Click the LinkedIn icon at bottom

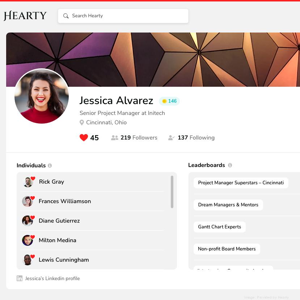click(20, 278)
